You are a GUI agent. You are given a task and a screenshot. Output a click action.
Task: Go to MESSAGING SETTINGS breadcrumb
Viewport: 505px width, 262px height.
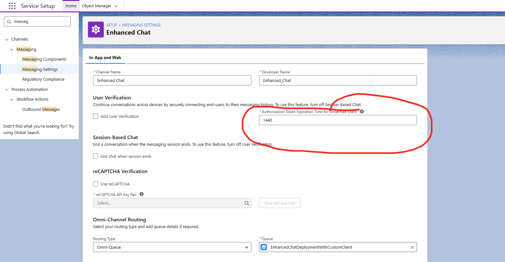pyautogui.click(x=141, y=25)
